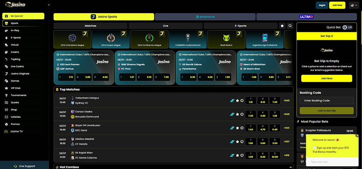Favorite the Bayer 04 Leverkusen match star
The height and width of the screenshot is (169, 362).
237,128
